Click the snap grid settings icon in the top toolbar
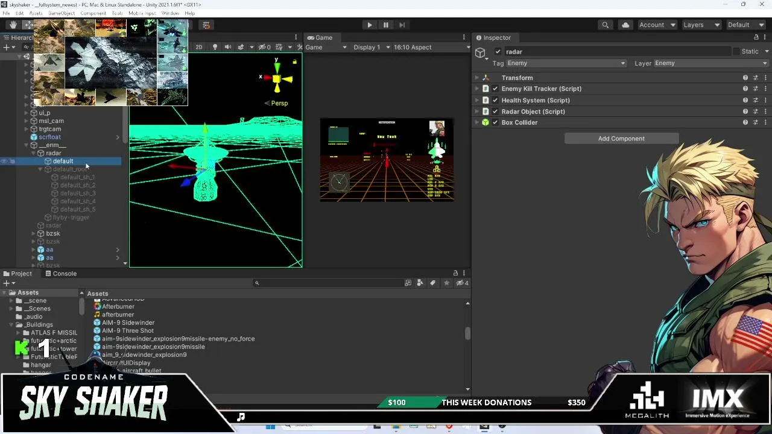 point(206,25)
